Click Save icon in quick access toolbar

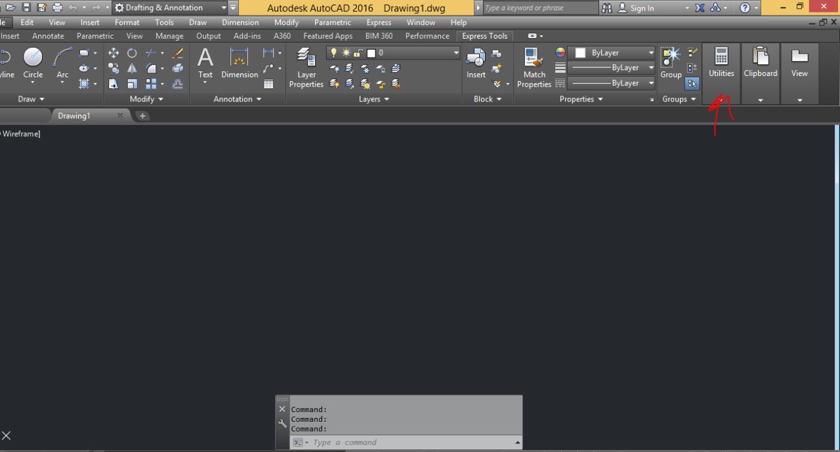[26, 8]
